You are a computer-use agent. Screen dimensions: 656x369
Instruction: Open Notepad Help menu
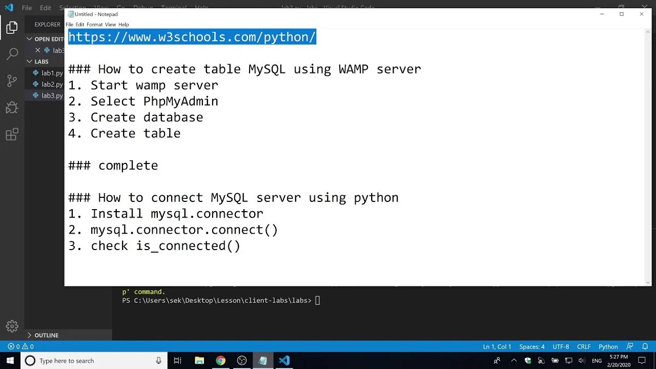[124, 25]
